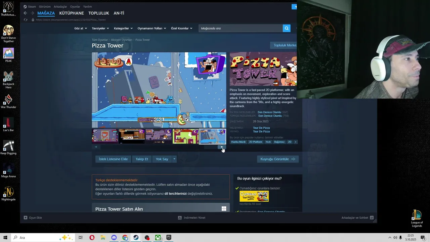Expand Göz at dropdown
This screenshot has width=430, height=242.
(81, 28)
